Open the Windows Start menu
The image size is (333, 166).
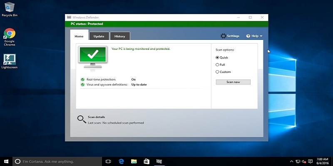click(6, 161)
